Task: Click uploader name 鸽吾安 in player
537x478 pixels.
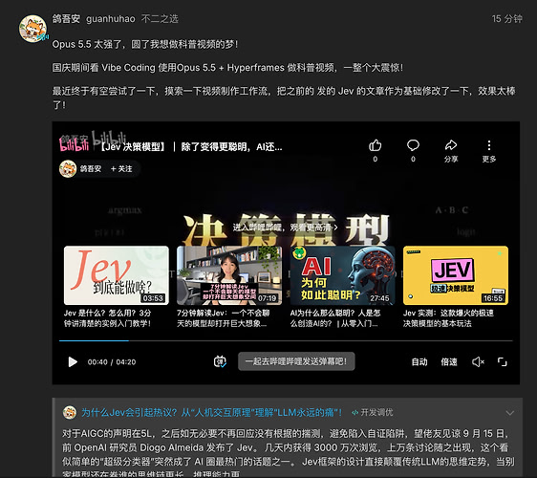Action: tap(91, 168)
